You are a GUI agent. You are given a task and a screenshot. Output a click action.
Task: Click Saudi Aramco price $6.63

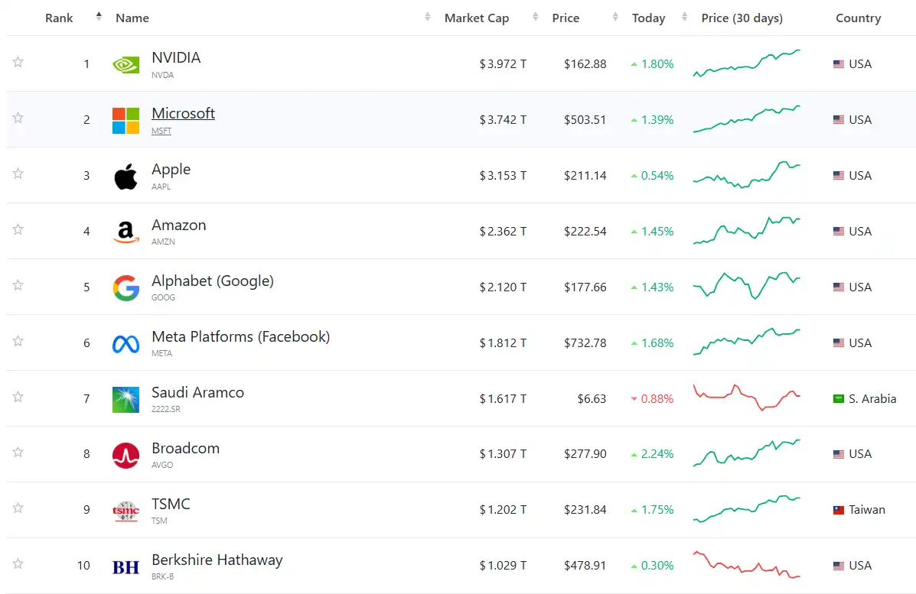(x=592, y=399)
